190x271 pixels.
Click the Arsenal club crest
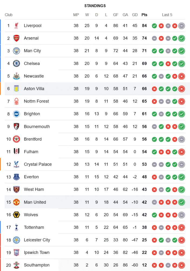(16, 38)
